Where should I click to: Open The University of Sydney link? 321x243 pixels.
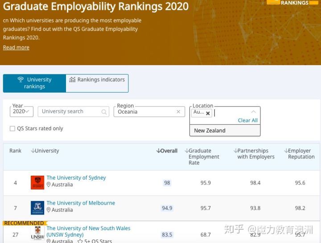(x=76, y=178)
